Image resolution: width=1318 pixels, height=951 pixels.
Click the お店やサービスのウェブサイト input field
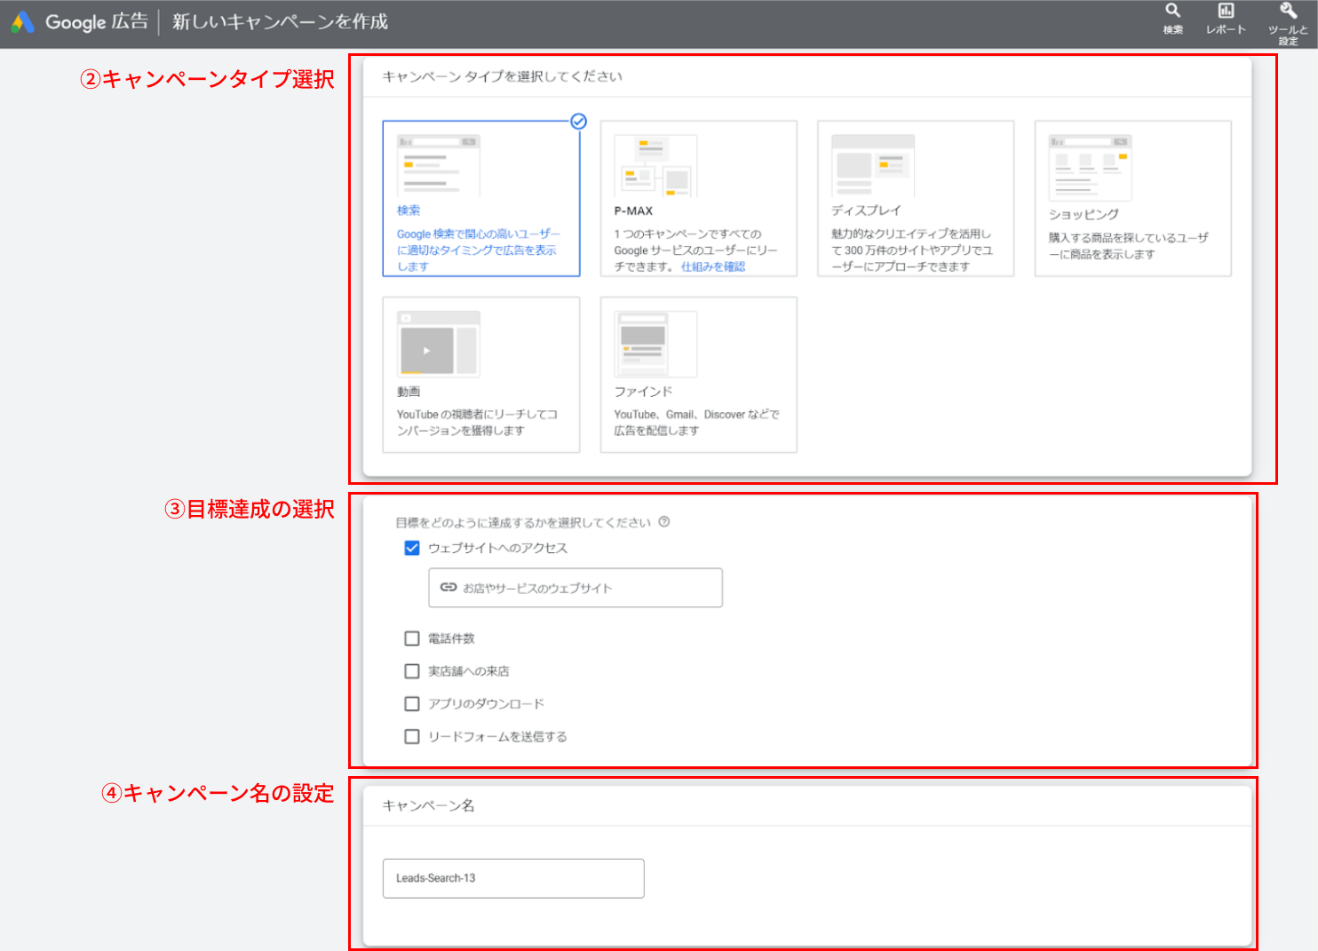point(576,588)
